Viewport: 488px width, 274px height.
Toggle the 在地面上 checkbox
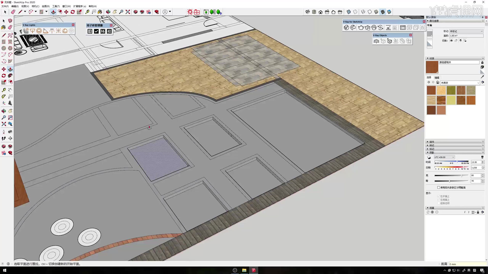439,200
